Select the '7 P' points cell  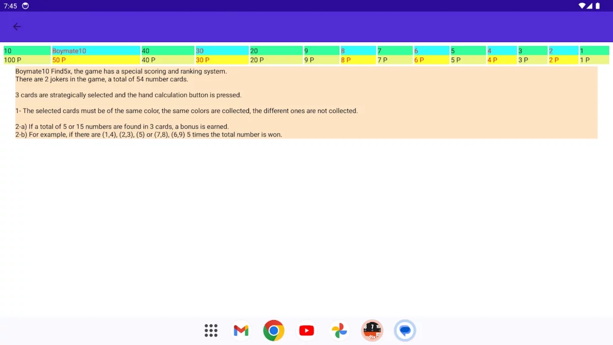coord(395,60)
